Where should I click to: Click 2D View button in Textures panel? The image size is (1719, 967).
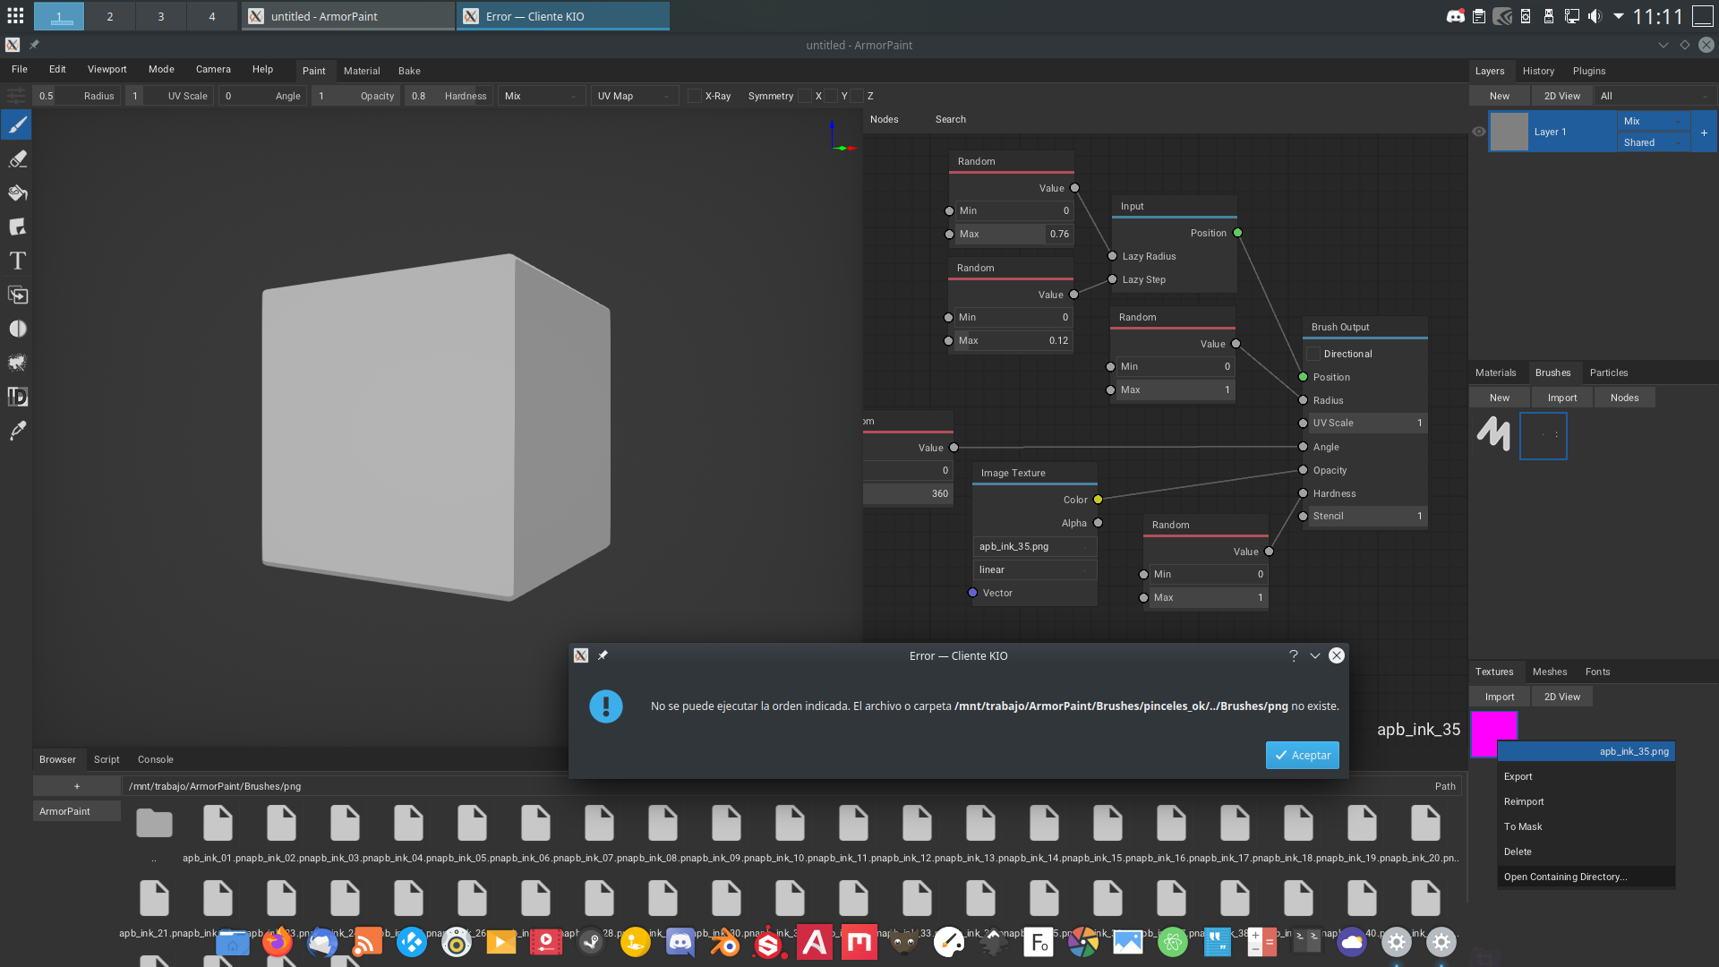[x=1562, y=697]
